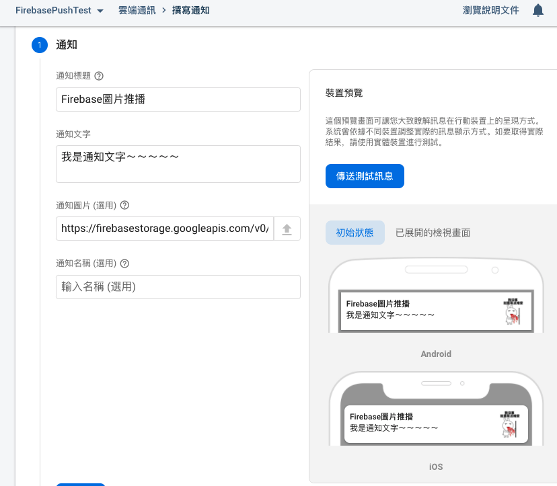The height and width of the screenshot is (486, 557).
Task: Click the upload image arrow icon
Action: pyautogui.click(x=287, y=229)
